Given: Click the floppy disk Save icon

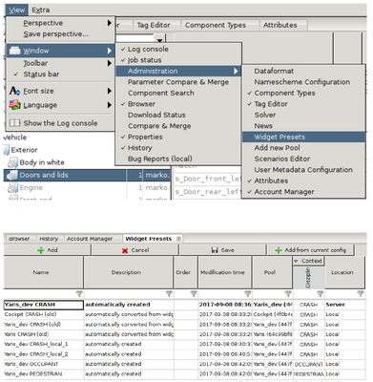Looking at the screenshot, I should 215,250.
